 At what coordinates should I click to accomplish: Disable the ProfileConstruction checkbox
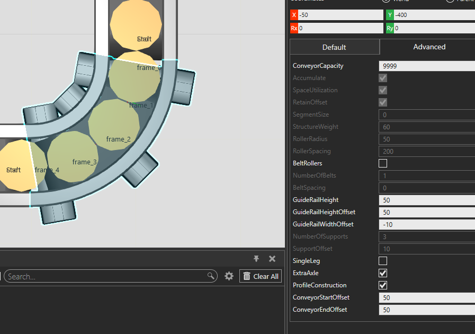(x=383, y=285)
